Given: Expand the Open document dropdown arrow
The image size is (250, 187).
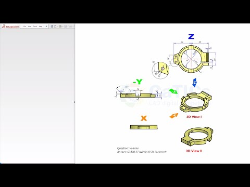Looking at the screenshot, I should point(63,26).
